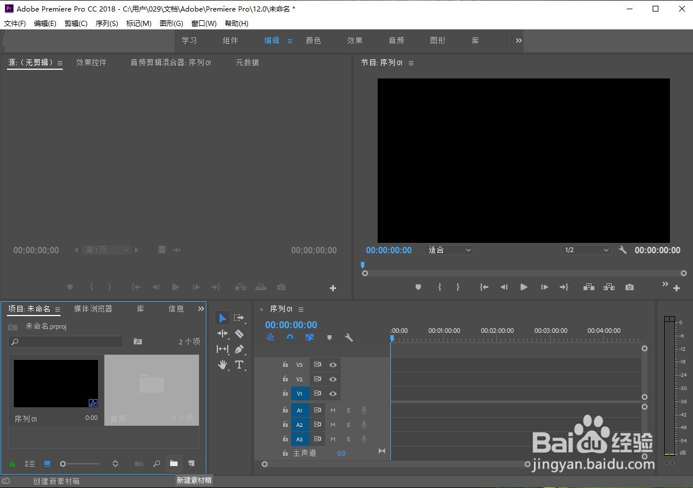Image resolution: width=693 pixels, height=488 pixels.
Task: Click the New Bin folder icon
Action: tap(174, 463)
